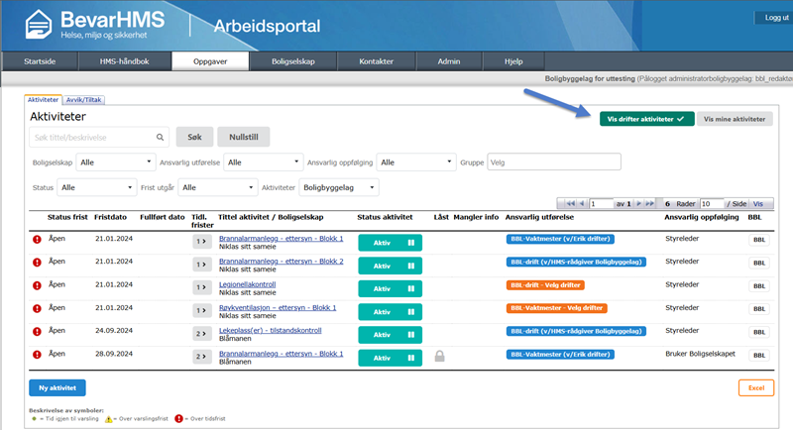Click overdue warning icon for Legionellakontroll
This screenshot has width=793, height=430.
[x=37, y=285]
